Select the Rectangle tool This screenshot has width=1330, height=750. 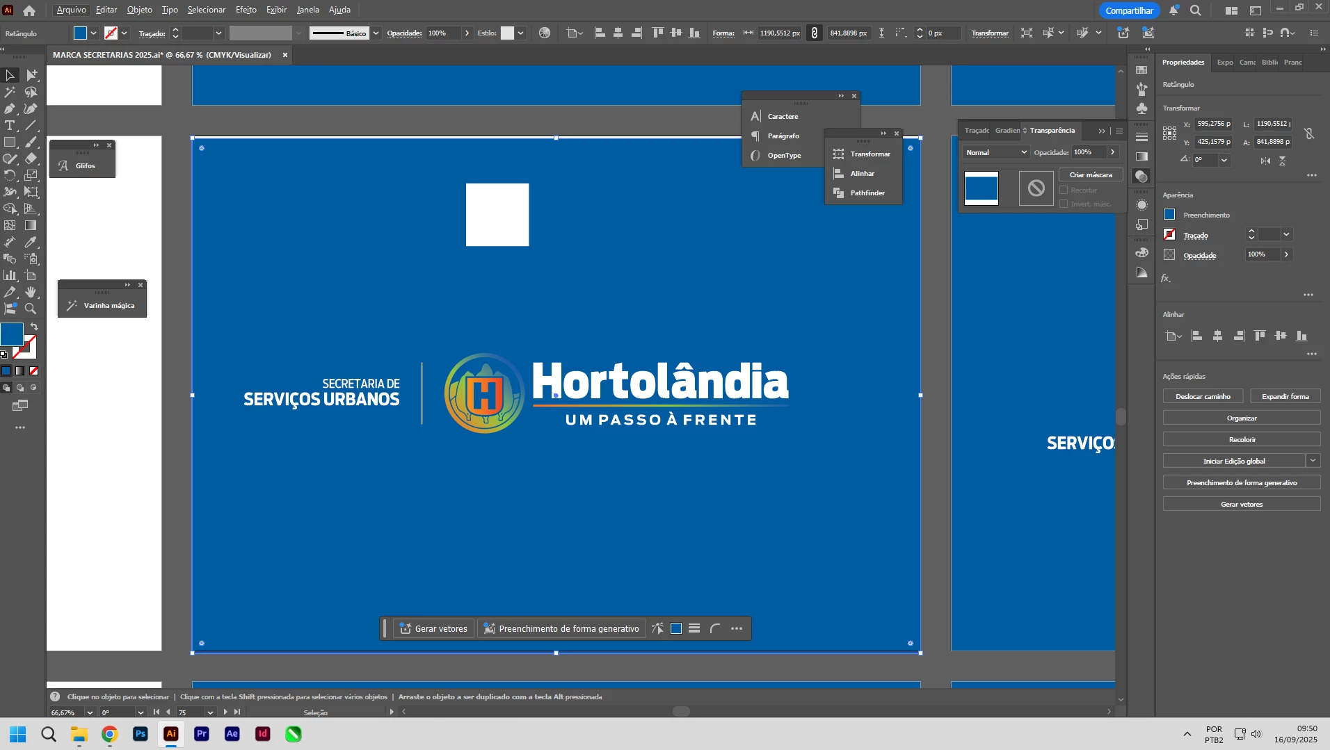tap(10, 142)
